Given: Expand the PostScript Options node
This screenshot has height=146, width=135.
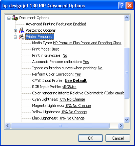Looking at the screenshot, I should (x=15, y=31).
